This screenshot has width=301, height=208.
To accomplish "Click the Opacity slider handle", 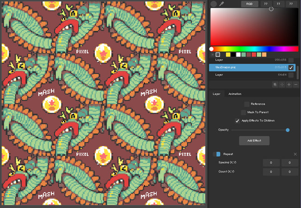I will coord(288,130).
